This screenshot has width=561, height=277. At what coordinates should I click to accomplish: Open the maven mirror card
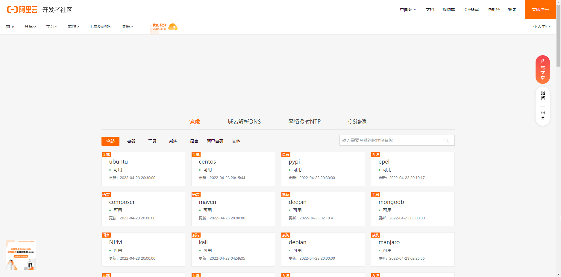coord(233,209)
